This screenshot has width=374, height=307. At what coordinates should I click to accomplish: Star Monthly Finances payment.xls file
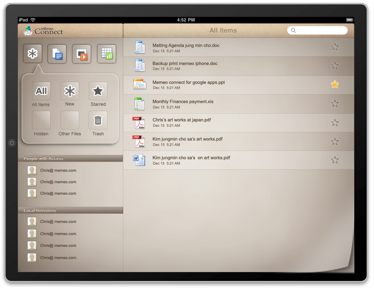coord(335,104)
